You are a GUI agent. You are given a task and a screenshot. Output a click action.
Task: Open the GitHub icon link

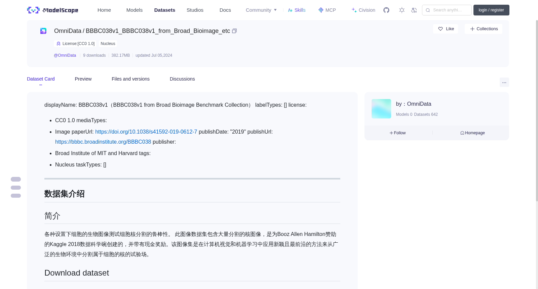pyautogui.click(x=386, y=10)
